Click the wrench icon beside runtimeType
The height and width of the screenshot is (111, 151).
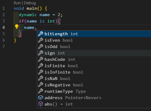40,91
